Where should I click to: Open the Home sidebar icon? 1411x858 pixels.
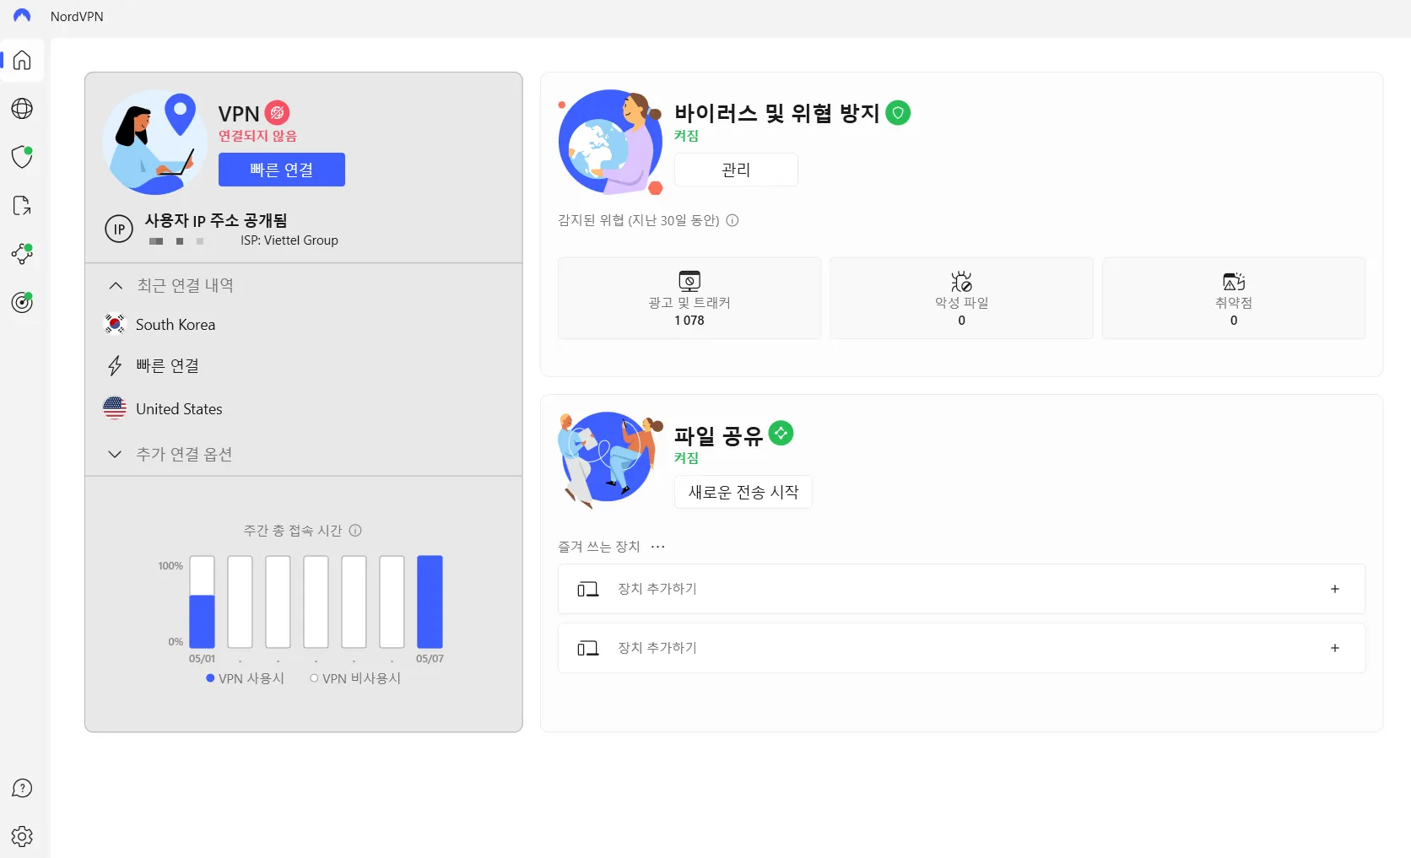(22, 60)
